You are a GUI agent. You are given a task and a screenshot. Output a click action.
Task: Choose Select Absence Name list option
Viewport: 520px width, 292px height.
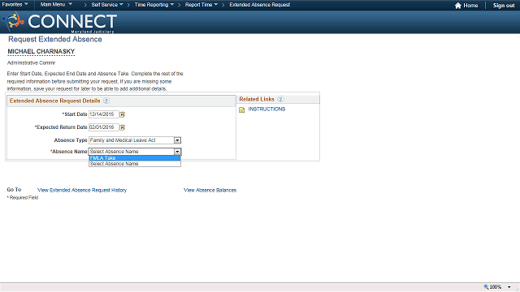[x=135, y=164]
